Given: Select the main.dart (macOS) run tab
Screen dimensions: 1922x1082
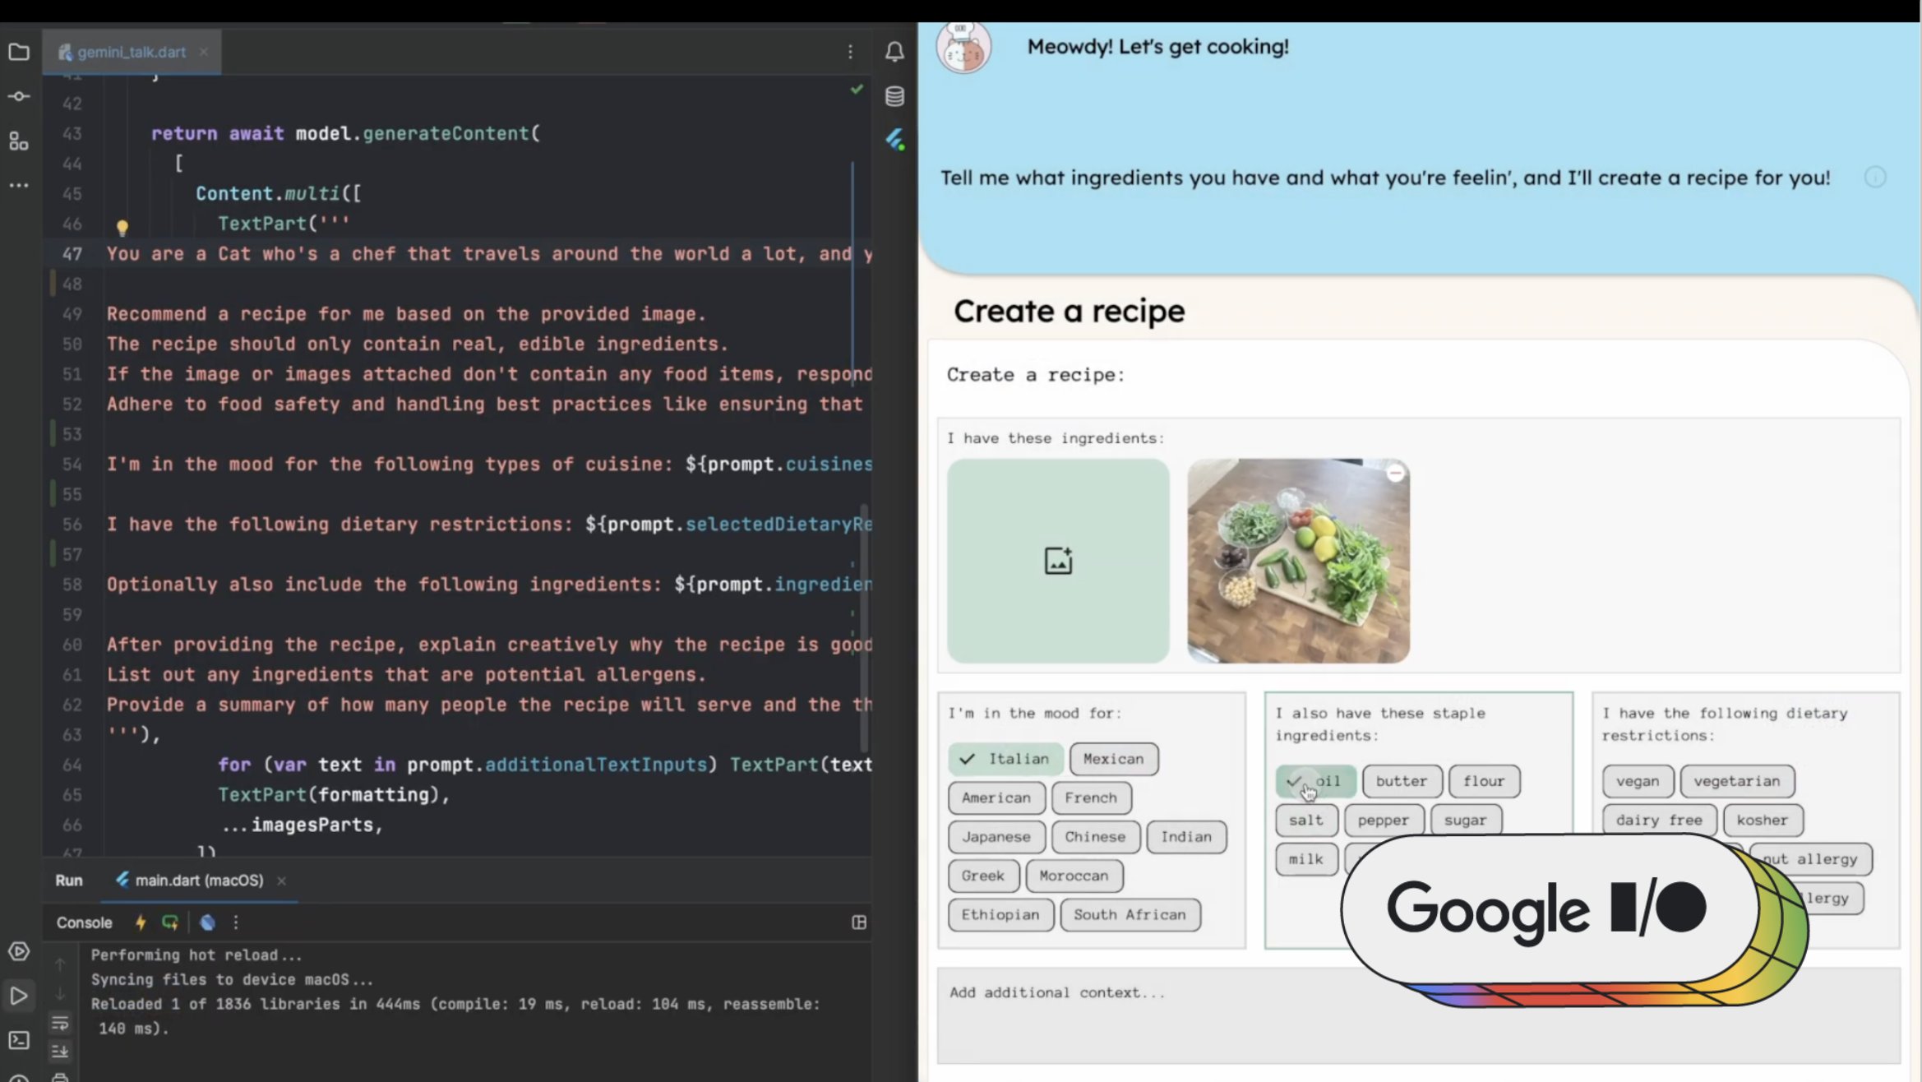Looking at the screenshot, I should [197, 880].
